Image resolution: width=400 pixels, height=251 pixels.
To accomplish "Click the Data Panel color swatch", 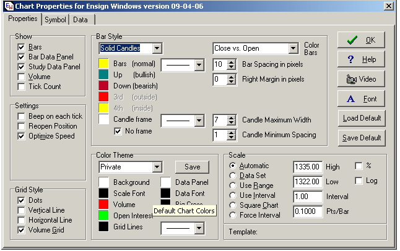I will (x=165, y=182).
